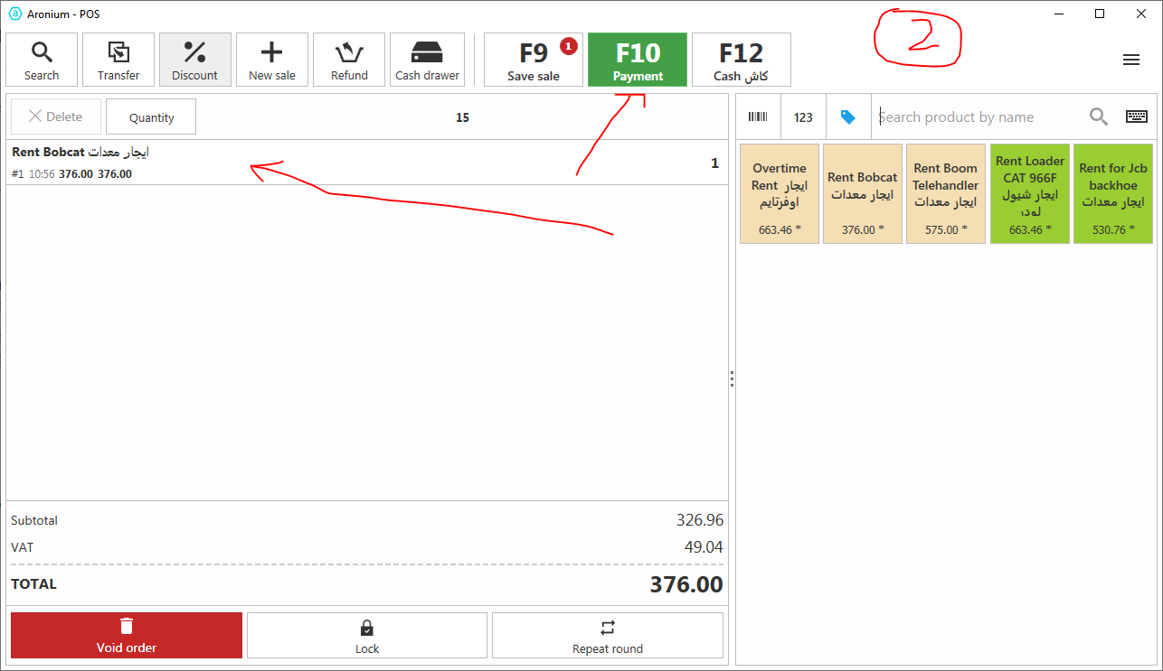The image size is (1163, 671).
Task: Open the Cash drawer
Action: click(x=427, y=61)
